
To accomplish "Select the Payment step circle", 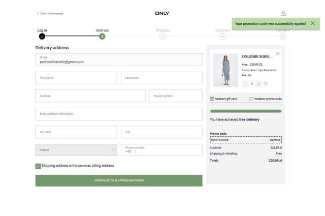I will coord(283,37).
